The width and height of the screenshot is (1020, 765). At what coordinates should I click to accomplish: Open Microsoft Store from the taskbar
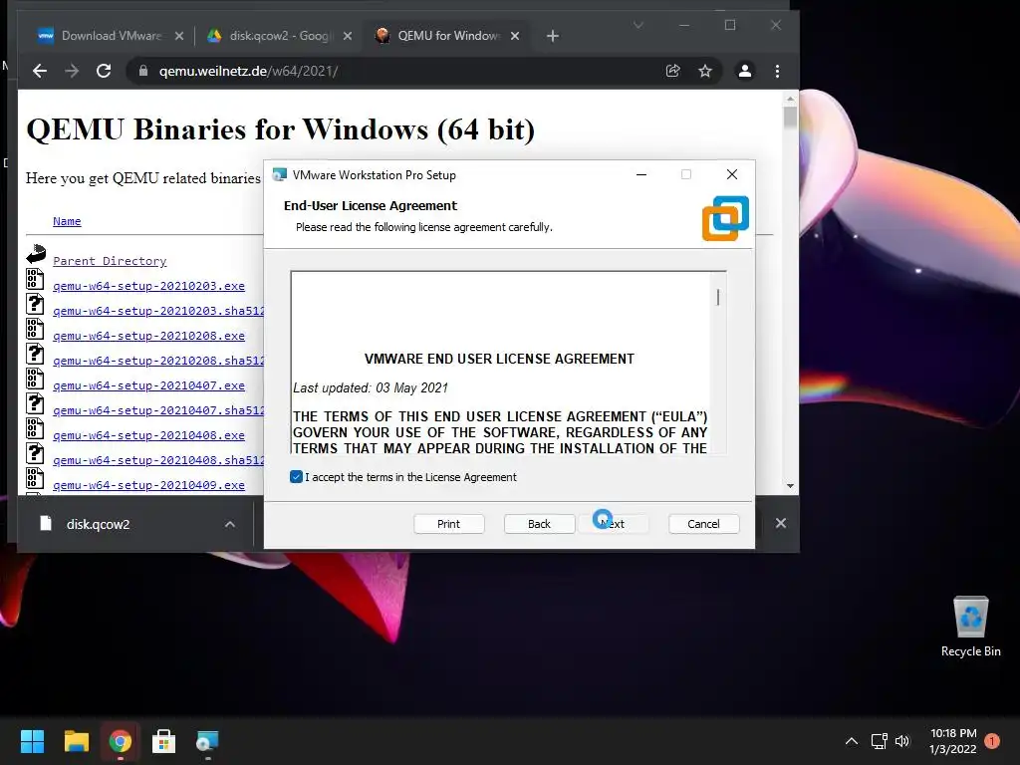tap(163, 741)
